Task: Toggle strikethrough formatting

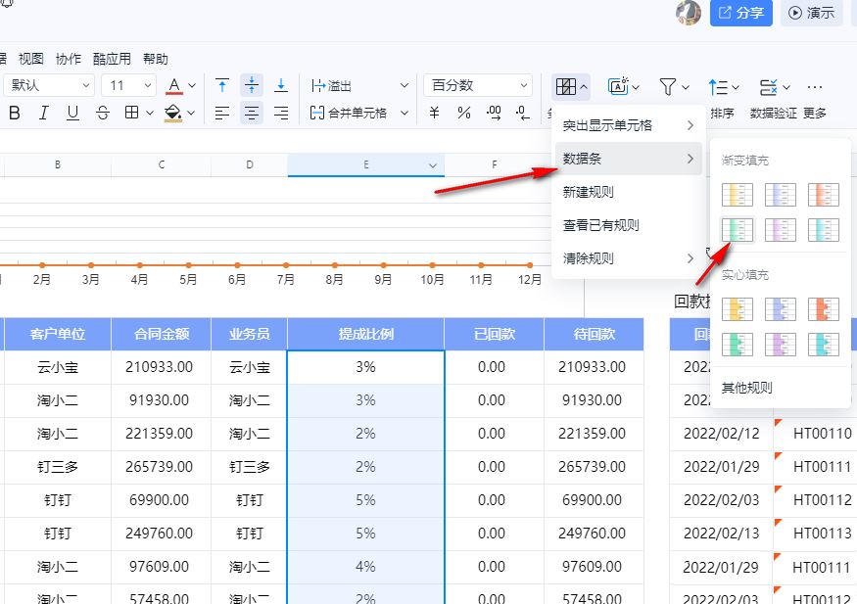Action: point(103,114)
